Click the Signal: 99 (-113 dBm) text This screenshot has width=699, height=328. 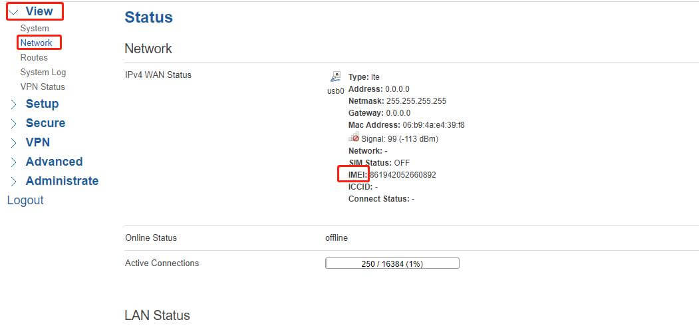pos(400,139)
